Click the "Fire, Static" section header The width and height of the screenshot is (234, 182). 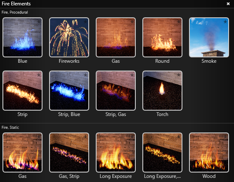point(10,128)
